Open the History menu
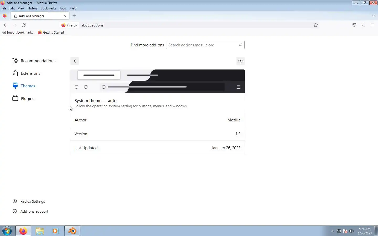The width and height of the screenshot is (378, 236). 33,8
